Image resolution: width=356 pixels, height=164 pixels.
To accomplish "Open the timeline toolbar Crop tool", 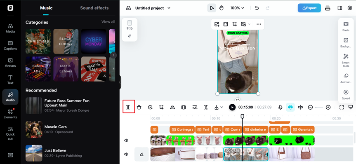I will pos(161,107).
